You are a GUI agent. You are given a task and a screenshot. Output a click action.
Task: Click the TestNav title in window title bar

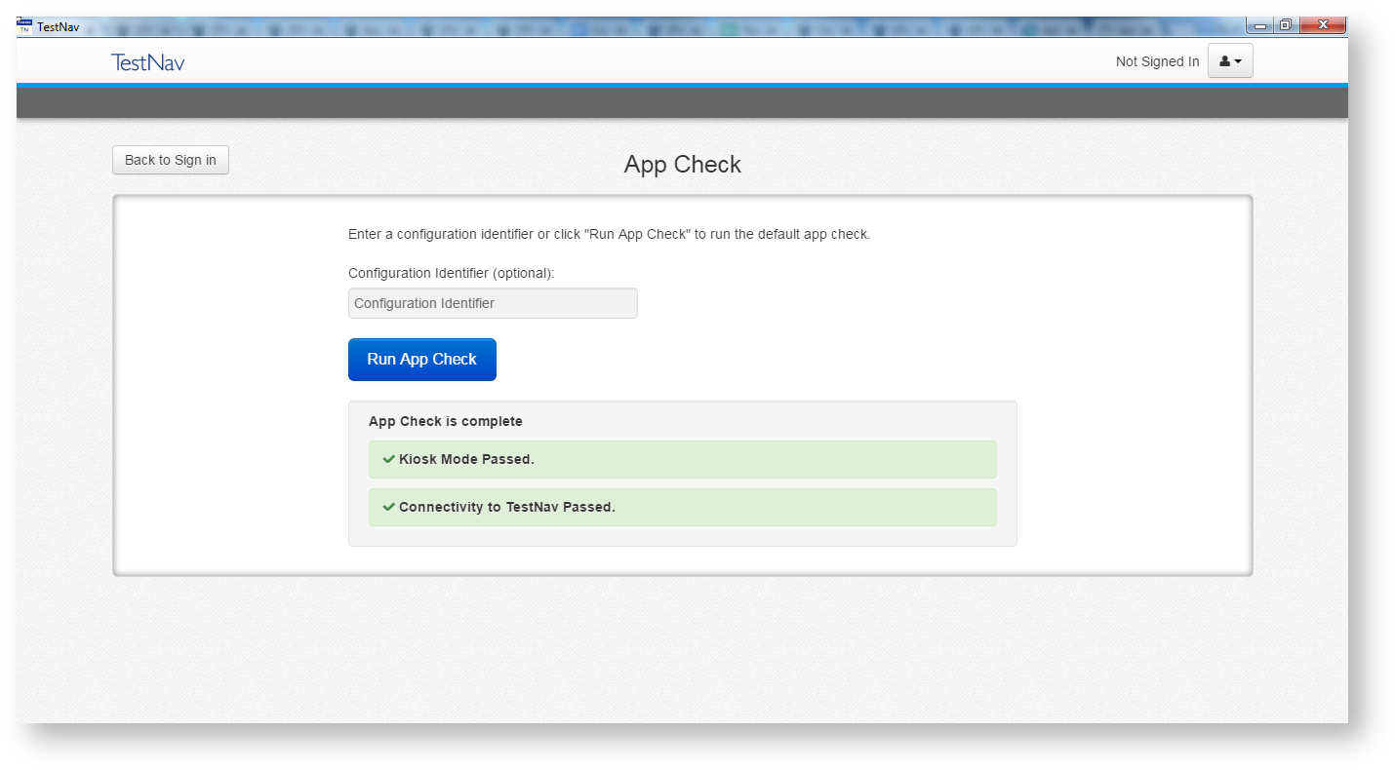point(58,27)
